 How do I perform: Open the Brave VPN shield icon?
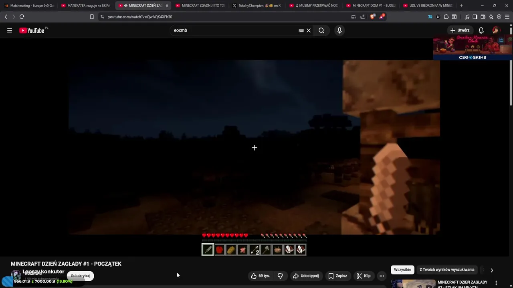pyautogui.click(x=499, y=17)
